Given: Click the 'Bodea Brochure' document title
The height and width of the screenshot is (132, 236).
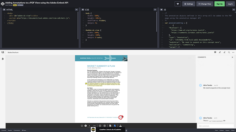Looking at the screenshot, I should [x=13, y=53].
